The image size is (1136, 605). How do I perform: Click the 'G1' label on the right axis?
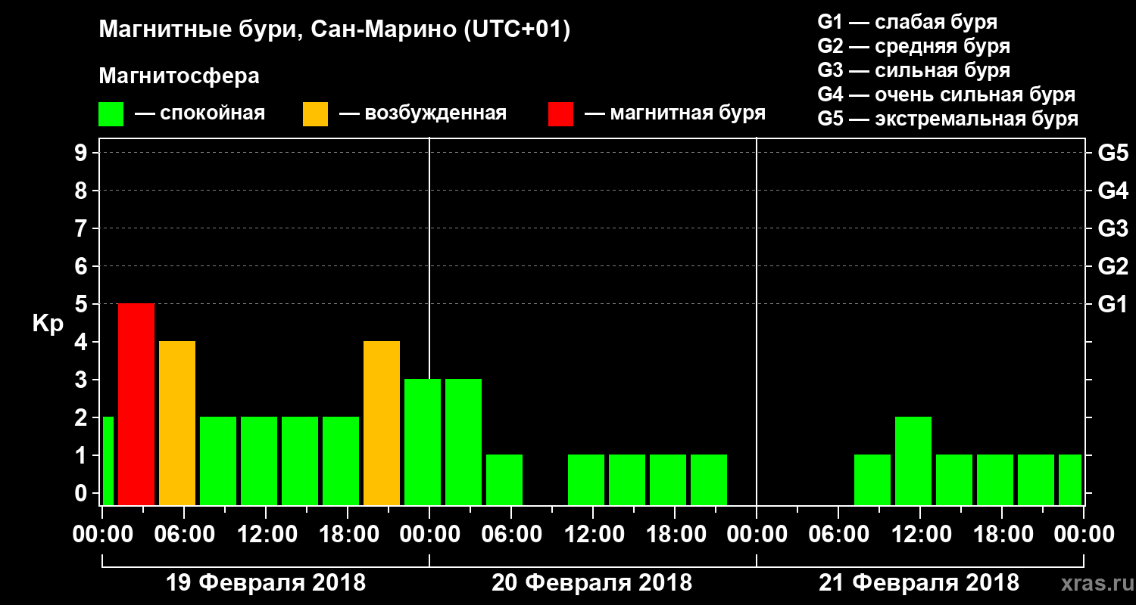(1113, 304)
